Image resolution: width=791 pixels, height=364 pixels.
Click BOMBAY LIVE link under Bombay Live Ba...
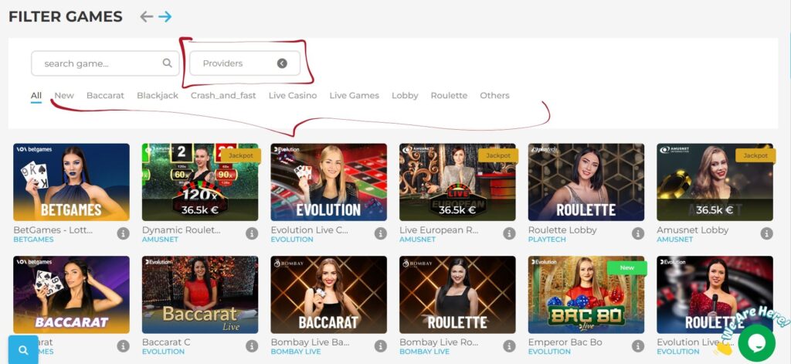point(296,352)
